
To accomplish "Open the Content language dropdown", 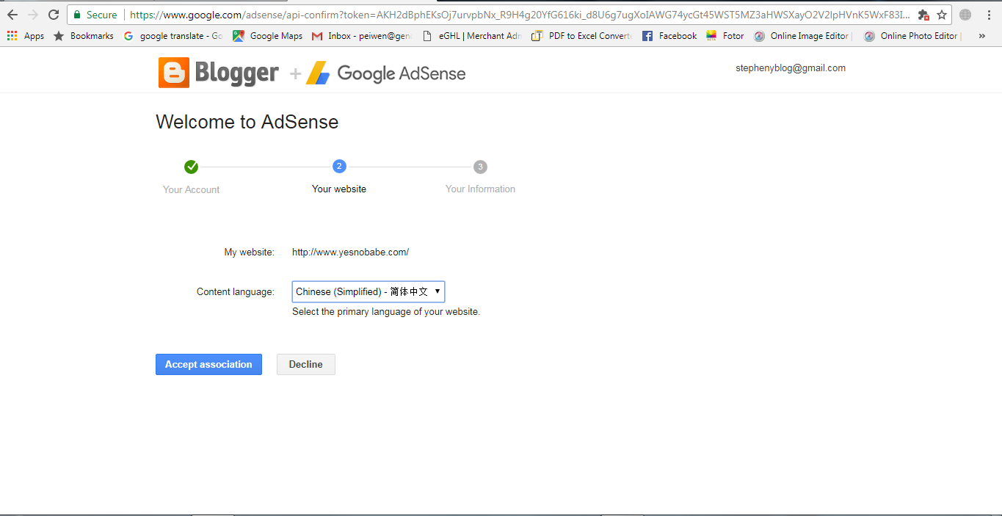I will pyautogui.click(x=369, y=291).
